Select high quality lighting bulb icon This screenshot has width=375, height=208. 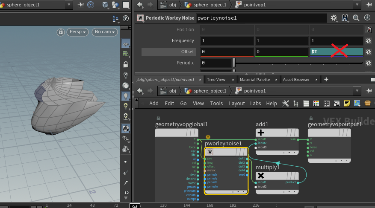(126, 106)
